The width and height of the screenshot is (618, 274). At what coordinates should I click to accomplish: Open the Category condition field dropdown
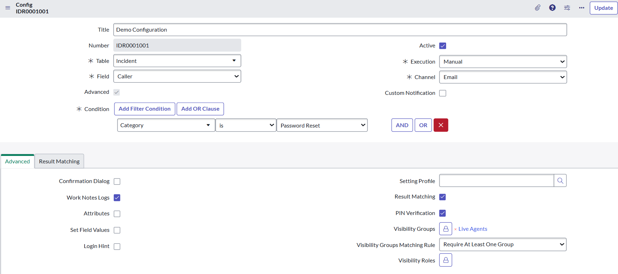[x=166, y=125]
